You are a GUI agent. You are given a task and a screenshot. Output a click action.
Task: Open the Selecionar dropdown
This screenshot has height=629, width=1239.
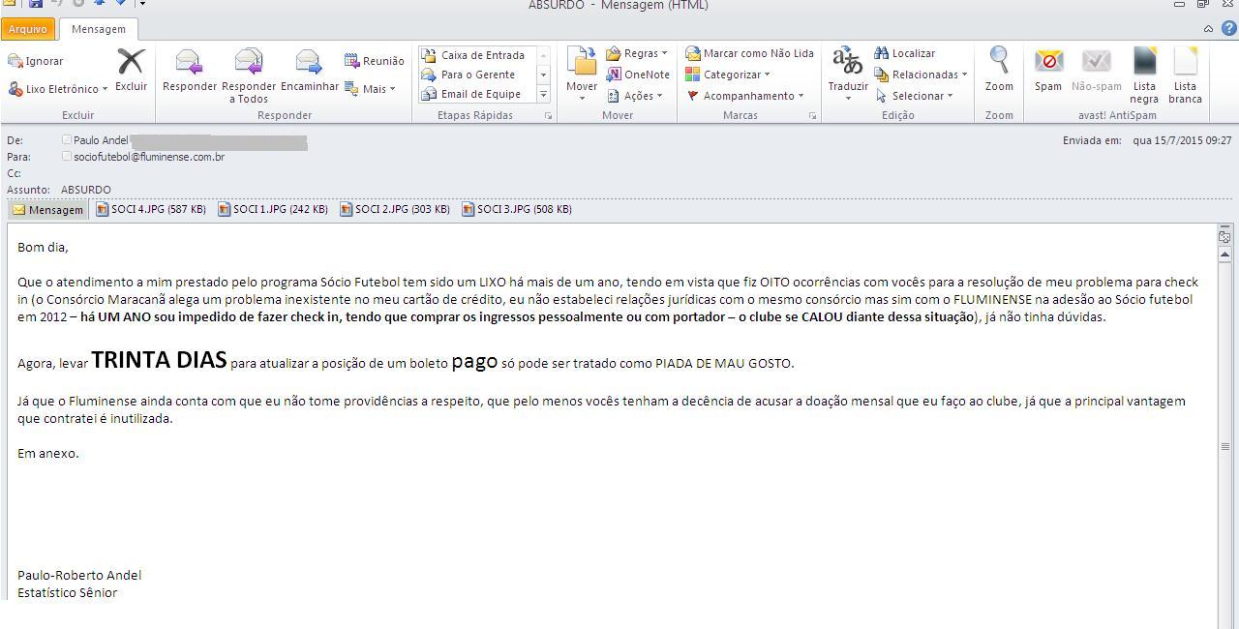pyautogui.click(x=914, y=96)
